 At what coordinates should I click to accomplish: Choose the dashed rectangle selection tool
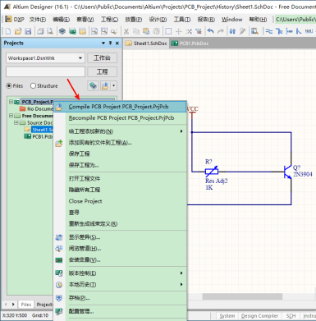(x=168, y=31)
